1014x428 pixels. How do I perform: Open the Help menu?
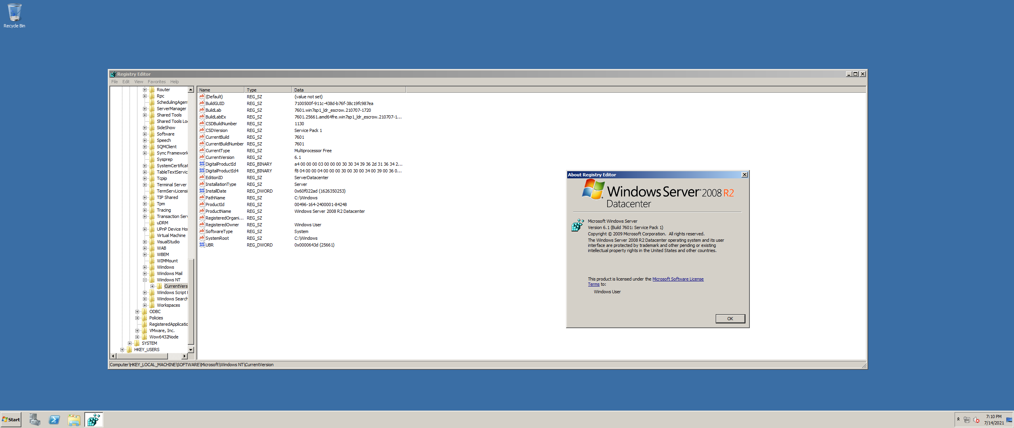point(174,82)
